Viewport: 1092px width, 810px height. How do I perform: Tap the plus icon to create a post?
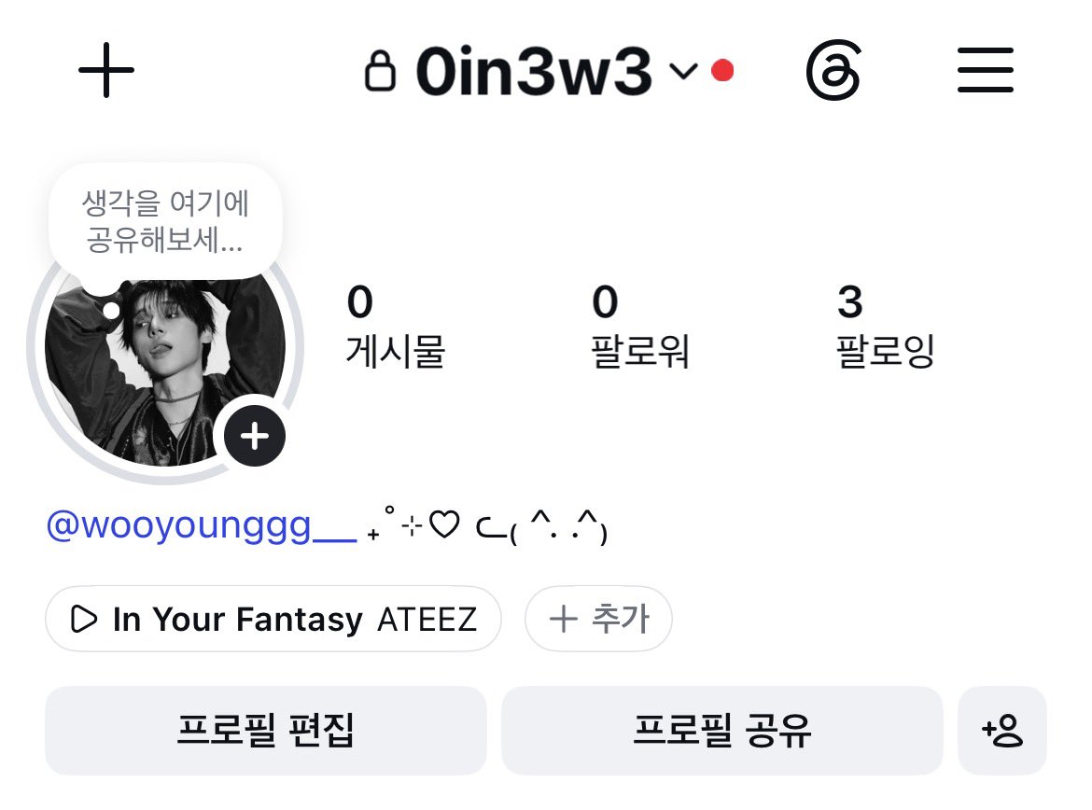pos(105,70)
